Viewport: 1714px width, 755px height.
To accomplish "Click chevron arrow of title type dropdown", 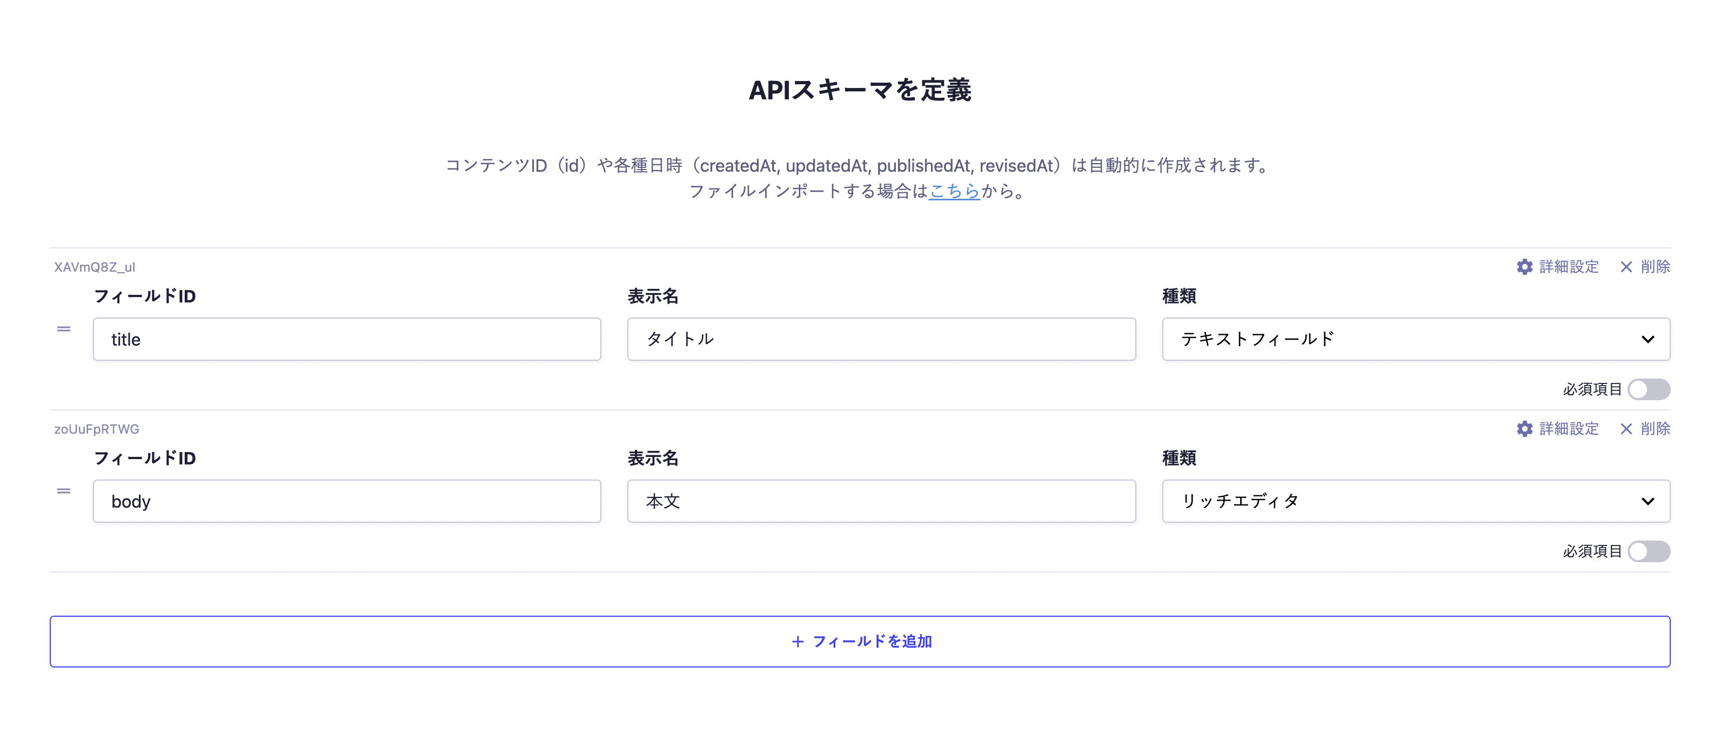I will coord(1648,339).
